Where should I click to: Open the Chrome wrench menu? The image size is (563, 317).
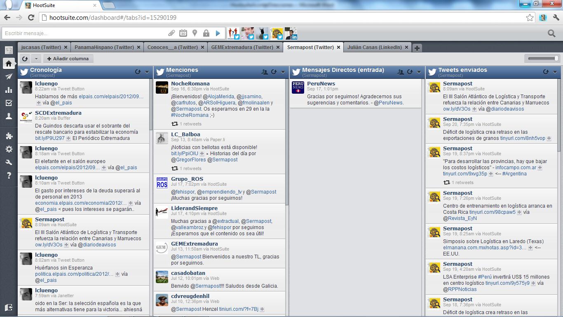click(556, 18)
